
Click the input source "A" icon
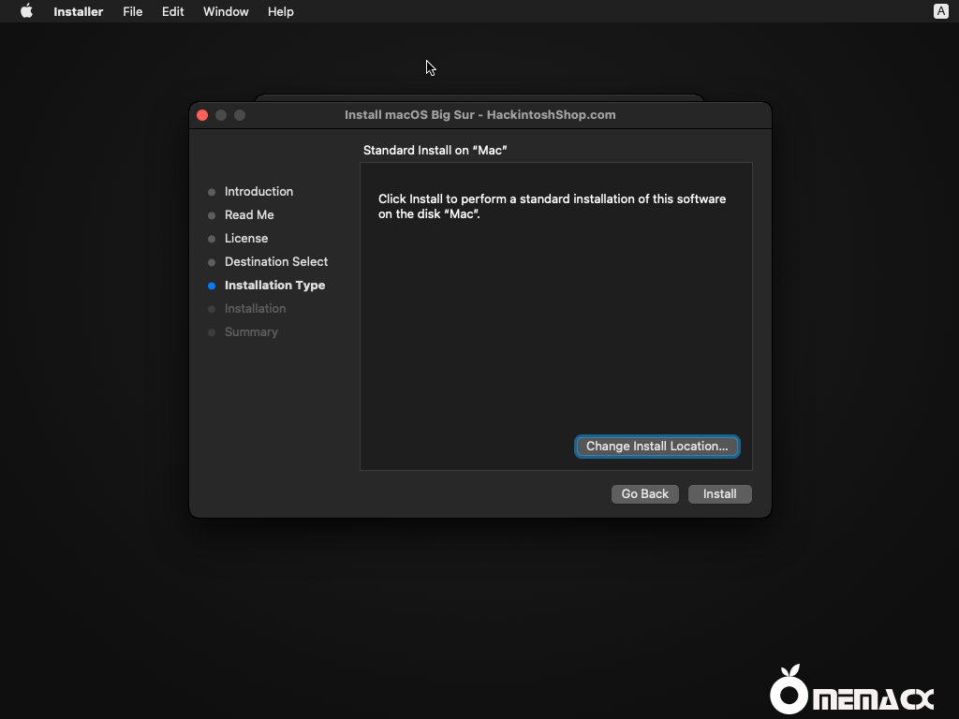coord(939,11)
